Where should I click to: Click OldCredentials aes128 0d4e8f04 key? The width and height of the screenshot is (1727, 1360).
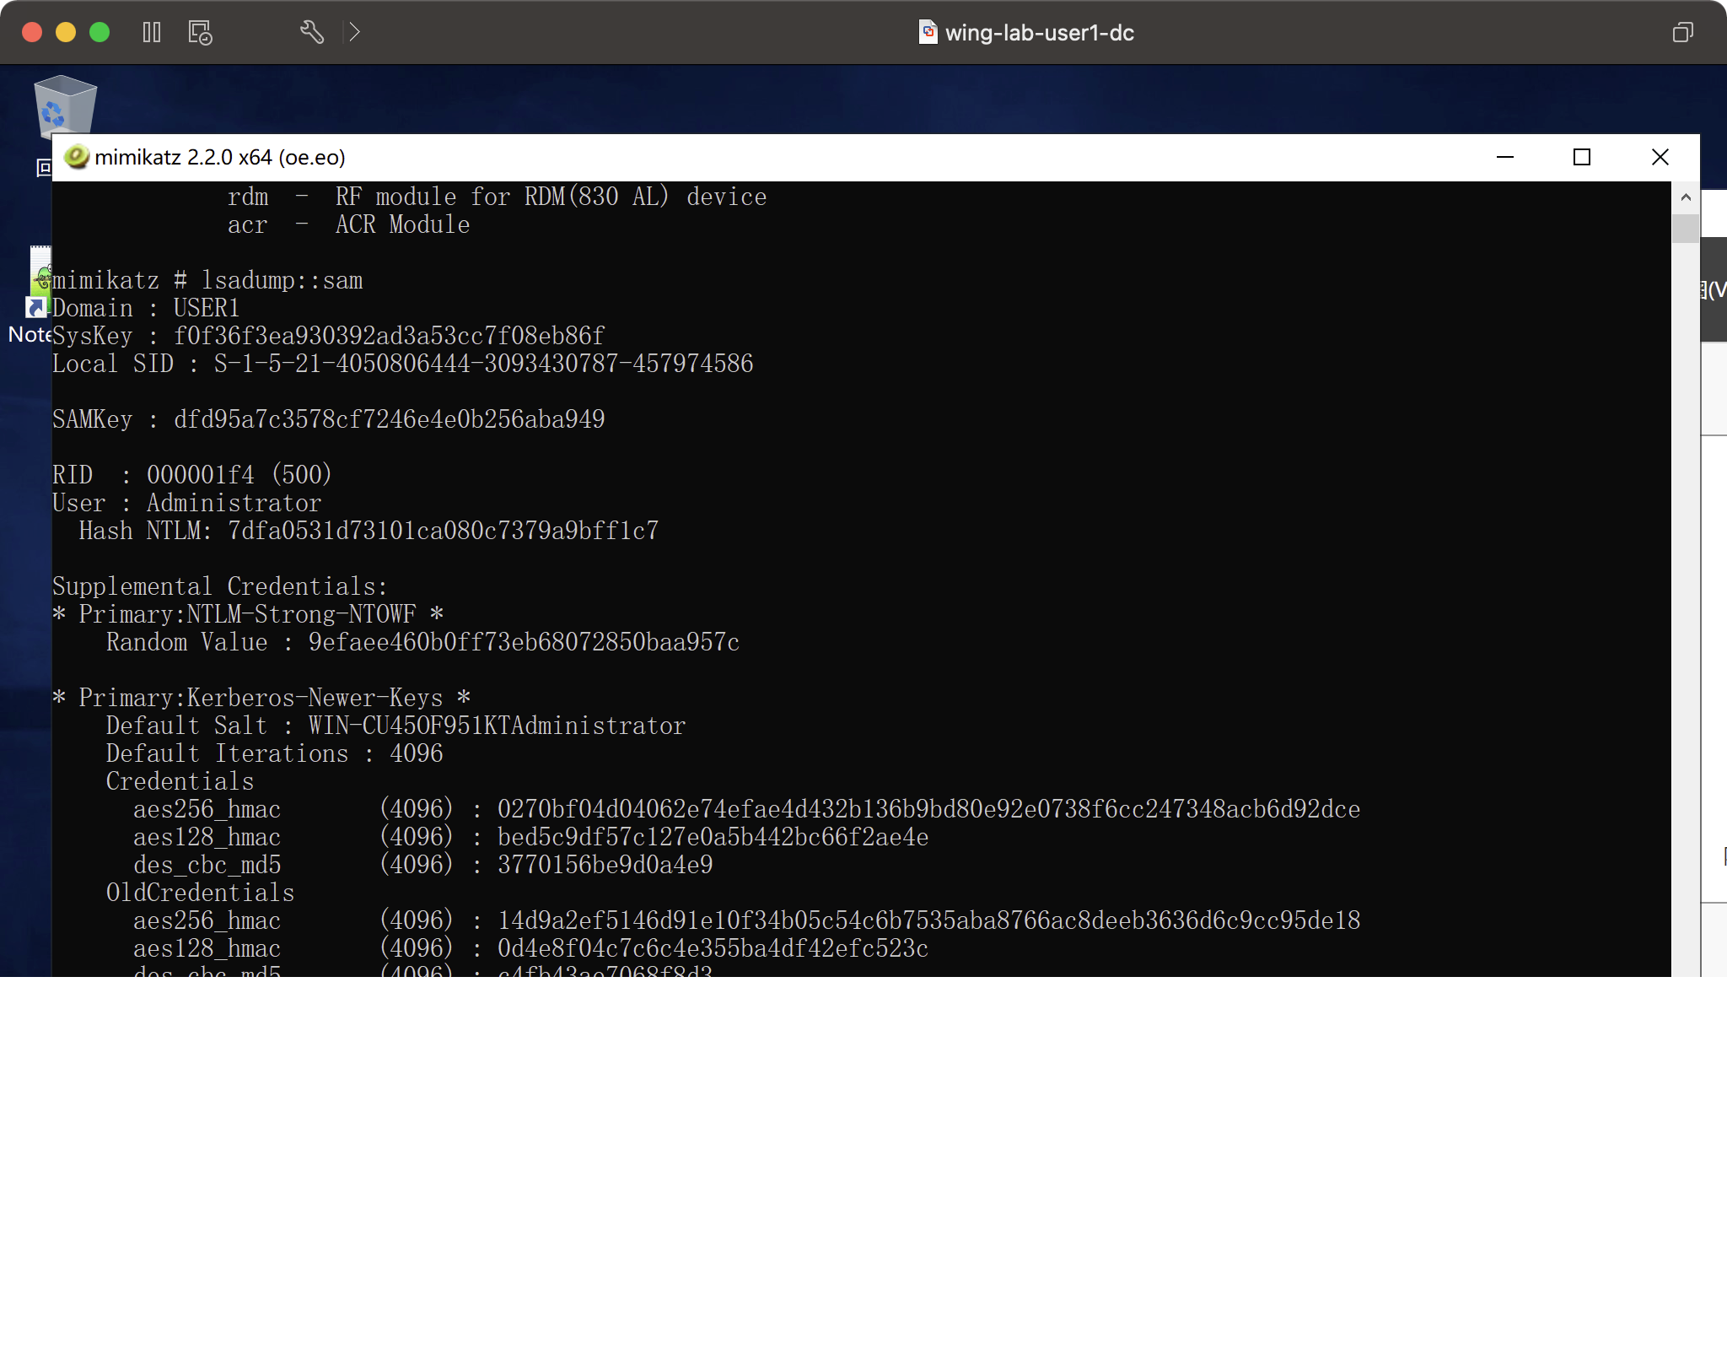713,948
